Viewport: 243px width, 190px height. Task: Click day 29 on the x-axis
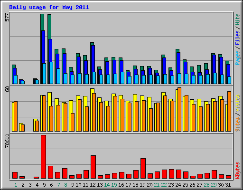point(214,185)
